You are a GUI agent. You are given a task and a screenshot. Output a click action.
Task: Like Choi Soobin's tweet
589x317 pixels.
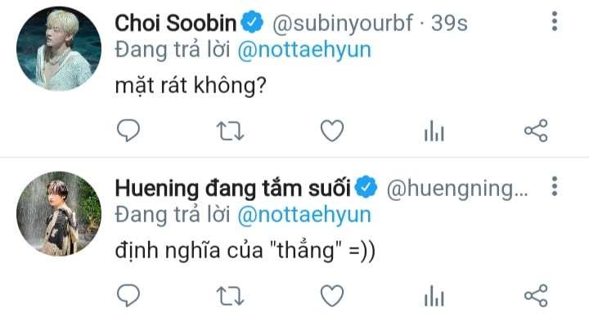332,131
